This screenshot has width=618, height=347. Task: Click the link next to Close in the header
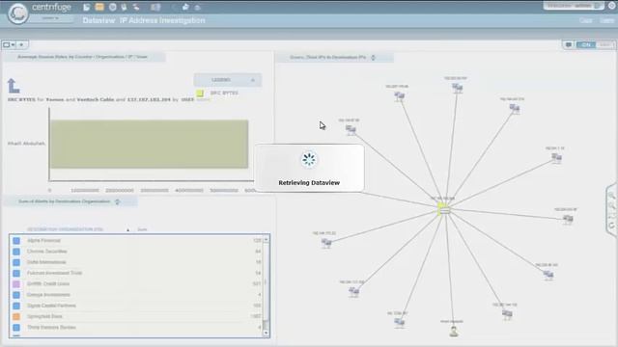(x=607, y=20)
